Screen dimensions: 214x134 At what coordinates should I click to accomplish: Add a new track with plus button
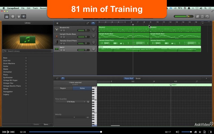coord(57,23)
